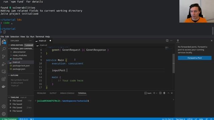Open the Selection menu
The image size is (214, 120).
15,37
